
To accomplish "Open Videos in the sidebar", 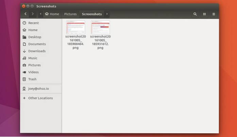I will pos(33,72).
